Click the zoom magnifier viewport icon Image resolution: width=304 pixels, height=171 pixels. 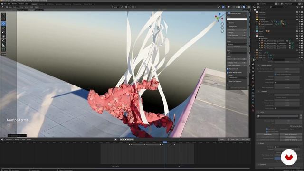point(222,24)
